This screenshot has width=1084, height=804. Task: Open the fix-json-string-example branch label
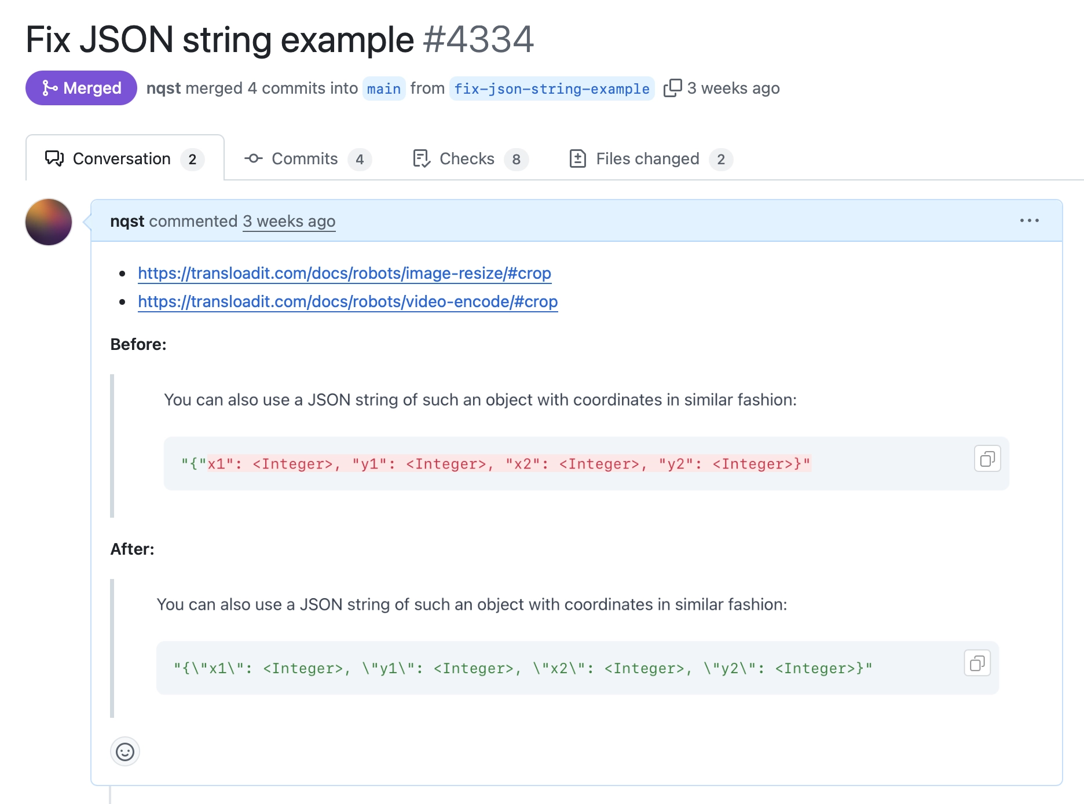551,88
